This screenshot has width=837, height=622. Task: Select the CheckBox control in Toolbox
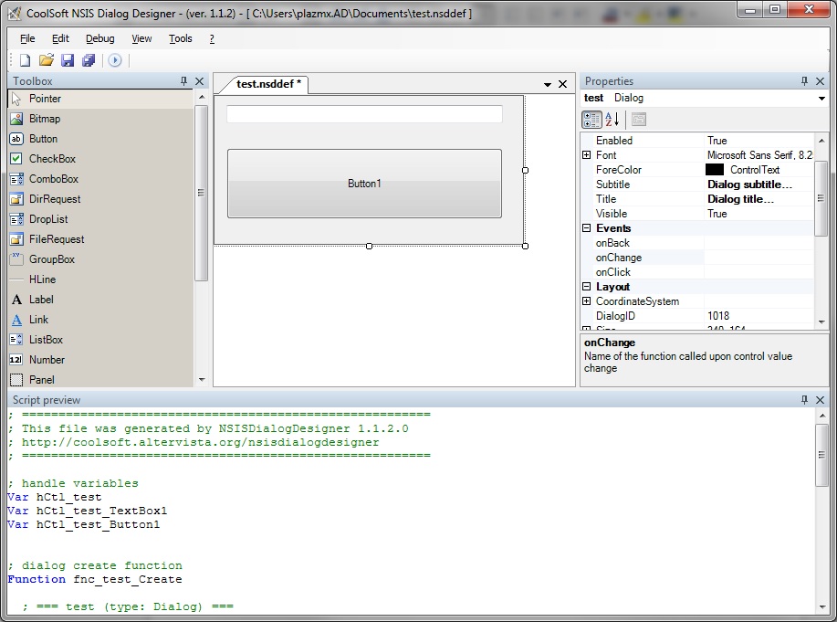101,159
